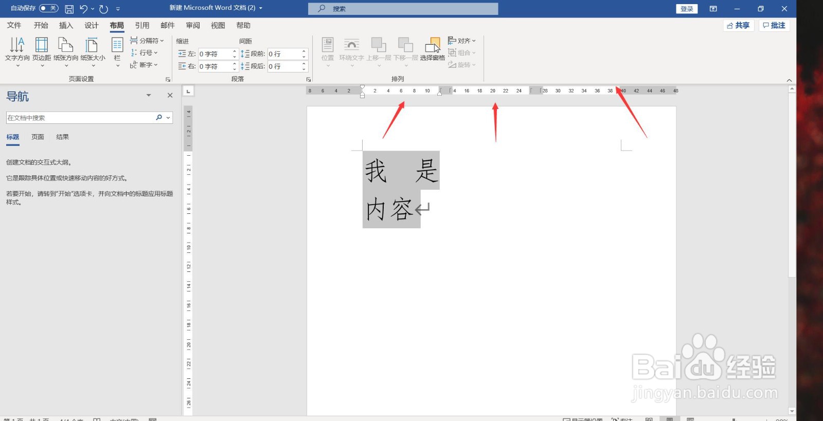Select the Pages (页面) navigation tab
823x421 pixels.
coord(38,137)
